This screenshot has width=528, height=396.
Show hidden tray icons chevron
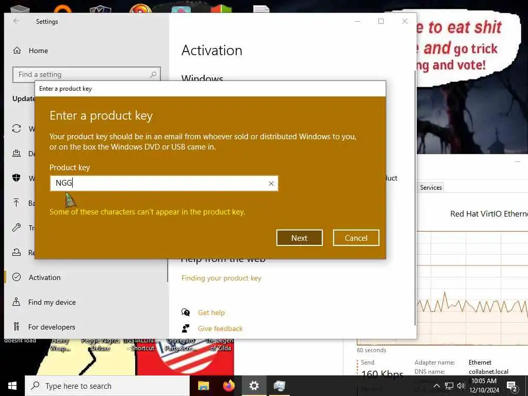[436, 386]
